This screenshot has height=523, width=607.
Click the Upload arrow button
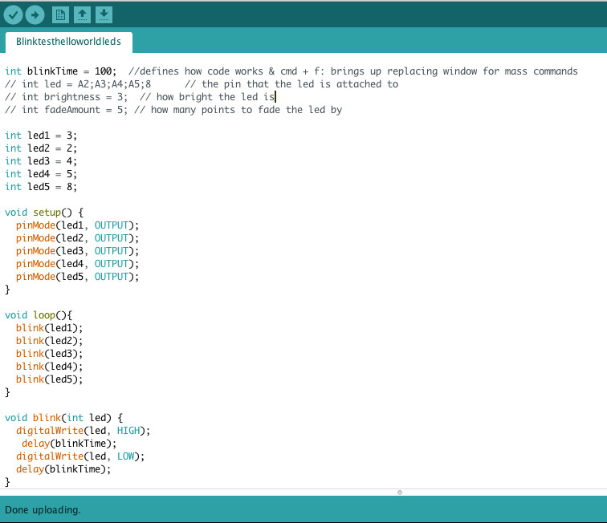point(35,15)
